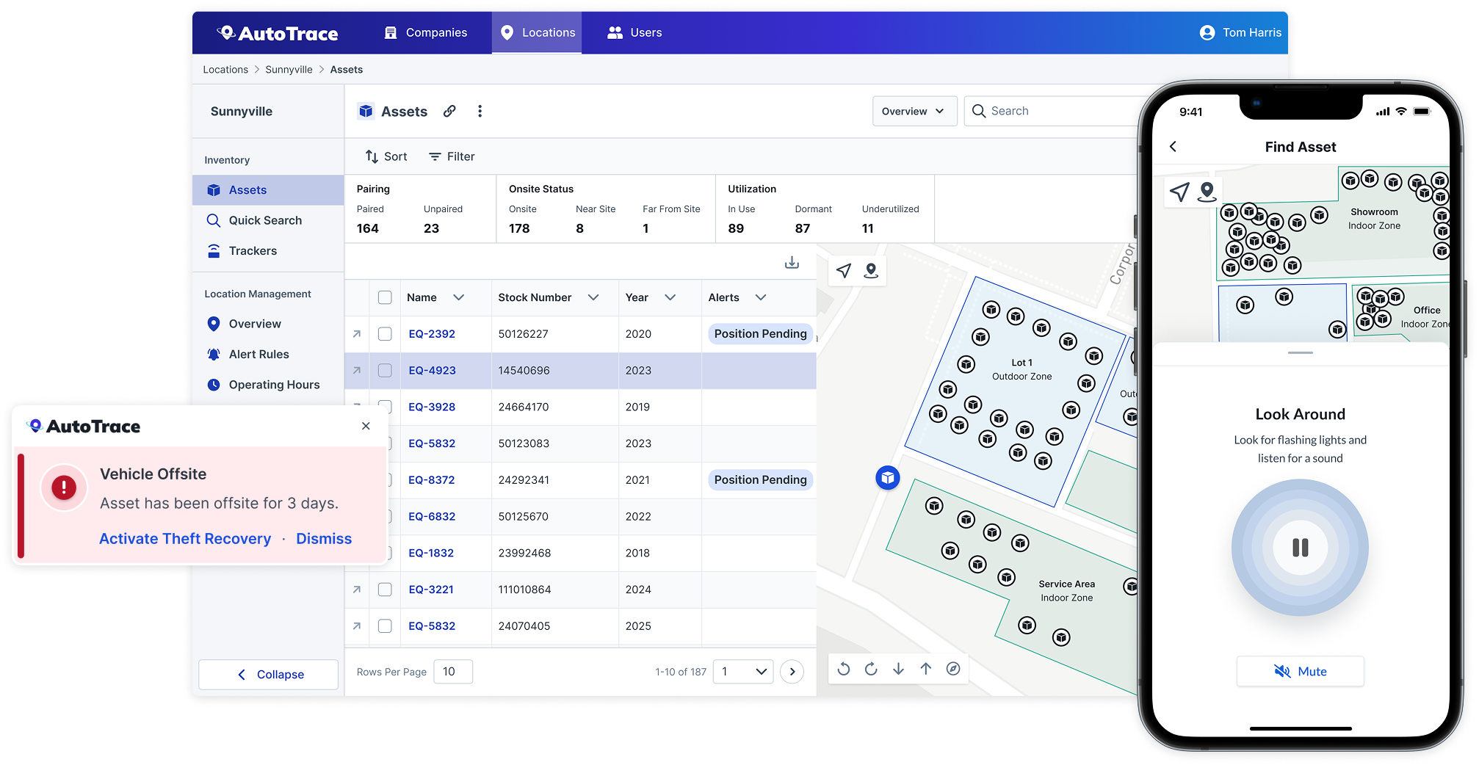The height and width of the screenshot is (765, 1479).
Task: Click the Tom Harris user profile
Action: pyautogui.click(x=1240, y=32)
